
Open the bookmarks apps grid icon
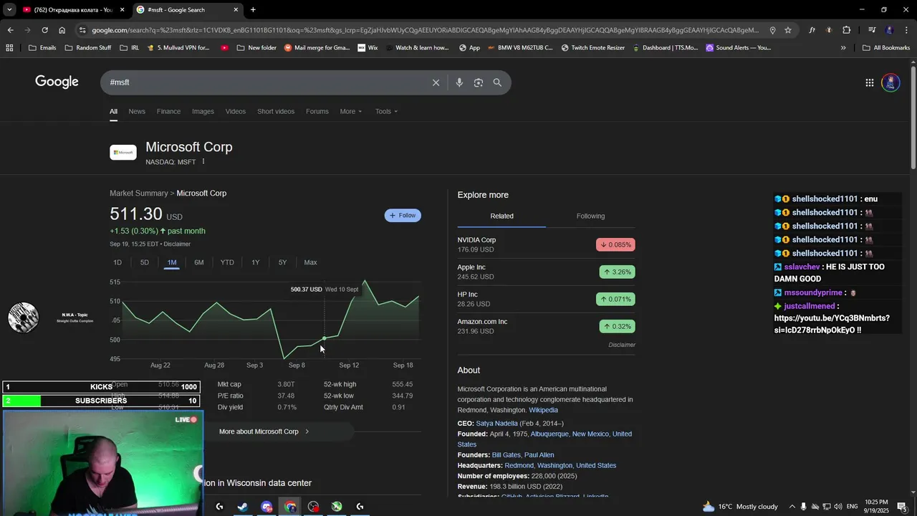coord(9,48)
